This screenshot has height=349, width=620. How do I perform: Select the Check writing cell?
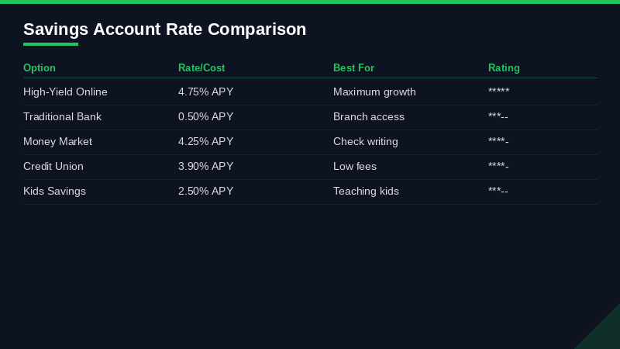coord(365,142)
